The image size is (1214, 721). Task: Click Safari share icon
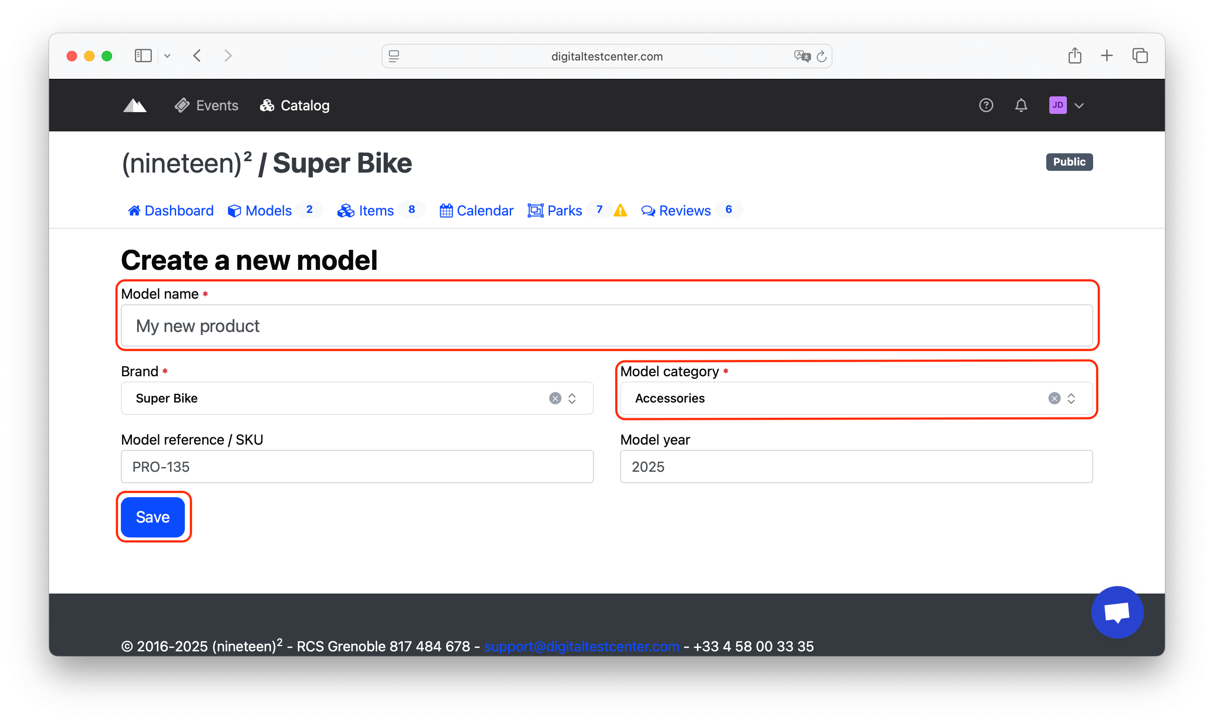[1074, 56]
